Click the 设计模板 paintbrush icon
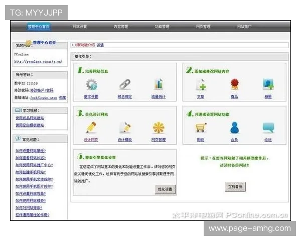Image resolution: width=301 pixels, height=241 pixels. (x=125, y=128)
